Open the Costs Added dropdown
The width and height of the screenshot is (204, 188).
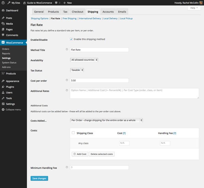point(106,120)
